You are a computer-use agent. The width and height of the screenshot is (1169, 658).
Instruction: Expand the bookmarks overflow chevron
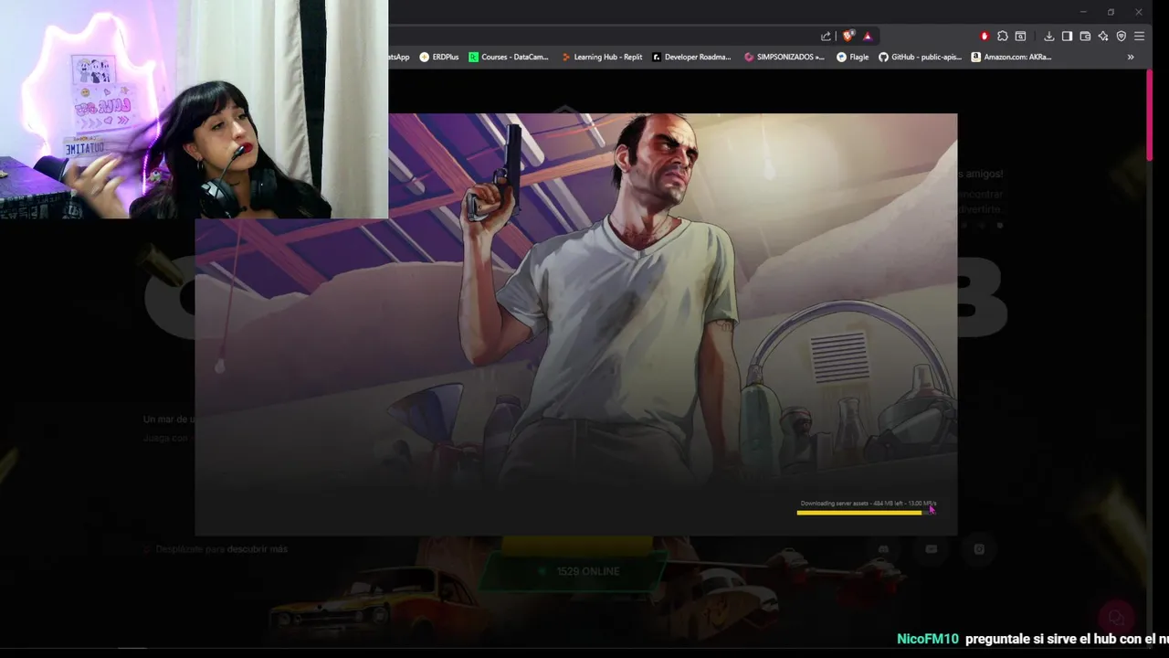point(1131,57)
